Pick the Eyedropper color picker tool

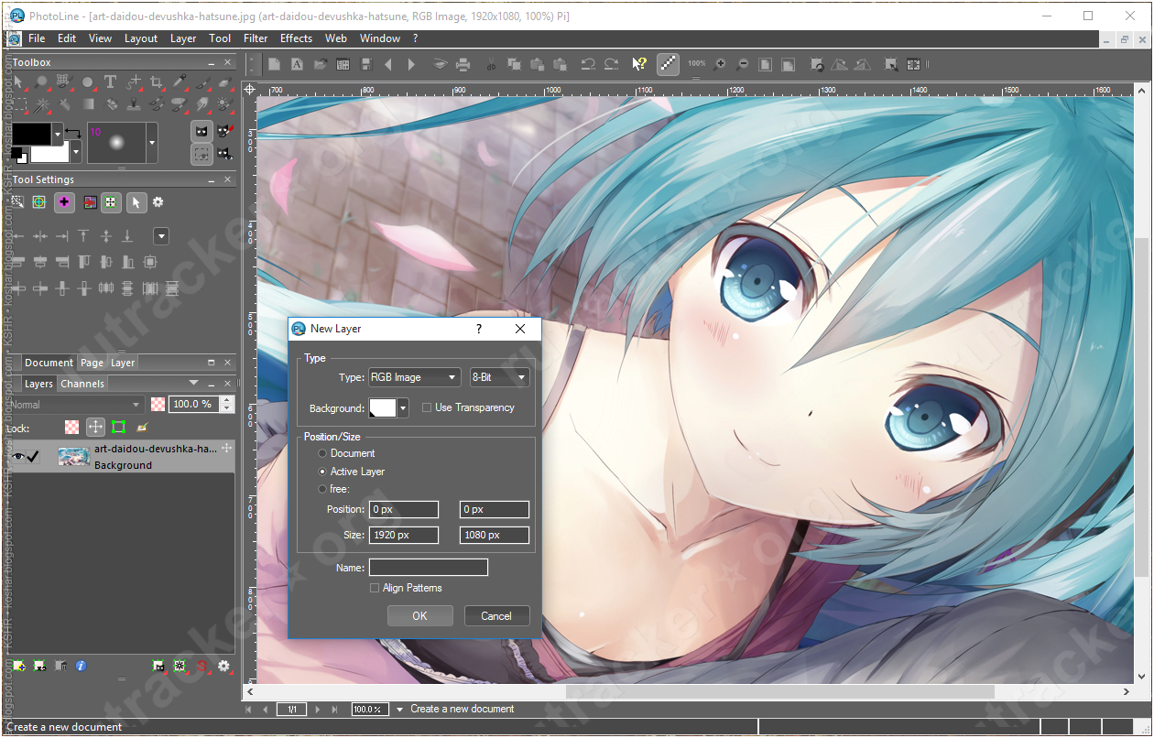click(x=180, y=81)
